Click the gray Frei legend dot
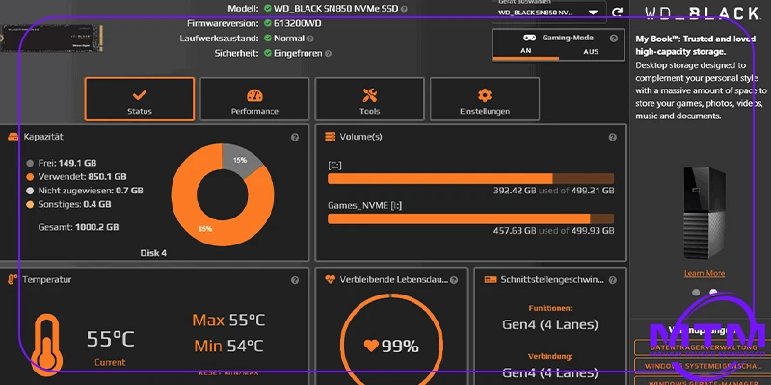Viewport: 771px width, 385px height. [30, 163]
